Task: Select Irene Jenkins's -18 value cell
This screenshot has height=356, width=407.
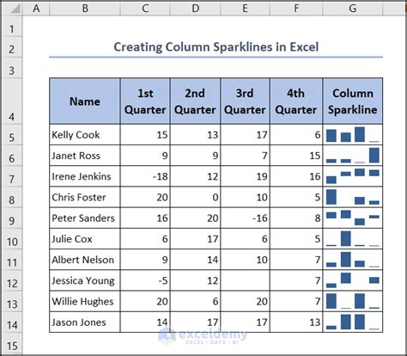Action: [x=145, y=176]
